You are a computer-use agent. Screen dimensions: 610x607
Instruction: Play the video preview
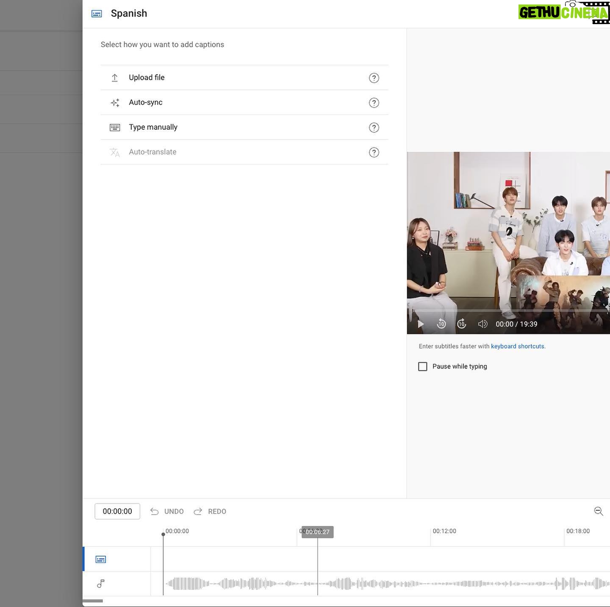pyautogui.click(x=421, y=324)
